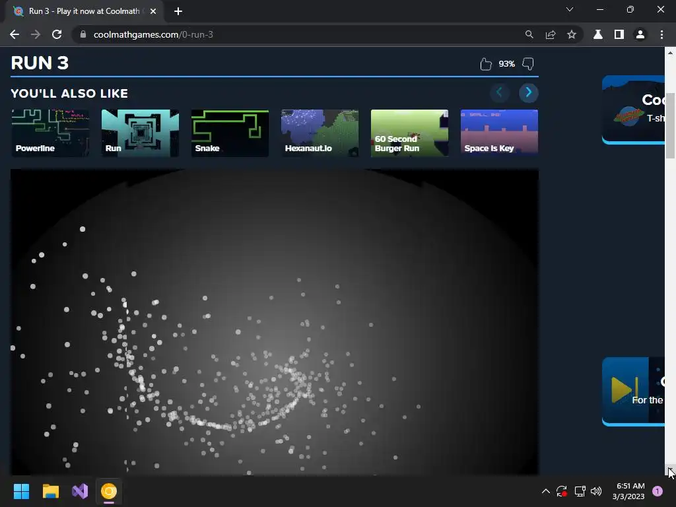Open the volume speaker tray icon
The width and height of the screenshot is (676, 507).
tap(596, 491)
